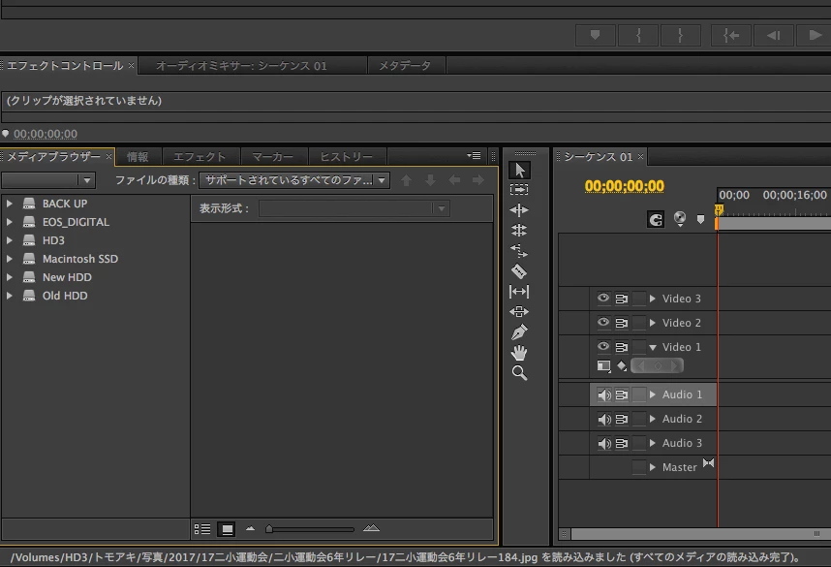Click zoom-in large mountain icon
This screenshot has height=567, width=831.
click(371, 528)
